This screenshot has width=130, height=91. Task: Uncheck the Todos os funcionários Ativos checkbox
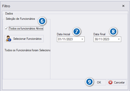[x=6, y=28]
